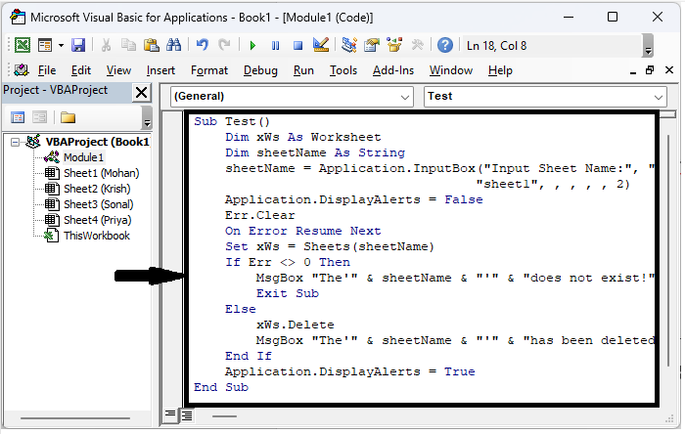Image resolution: width=685 pixels, height=434 pixels.
Task: Select ThisWorkbook in the project tree
Action: [x=97, y=236]
